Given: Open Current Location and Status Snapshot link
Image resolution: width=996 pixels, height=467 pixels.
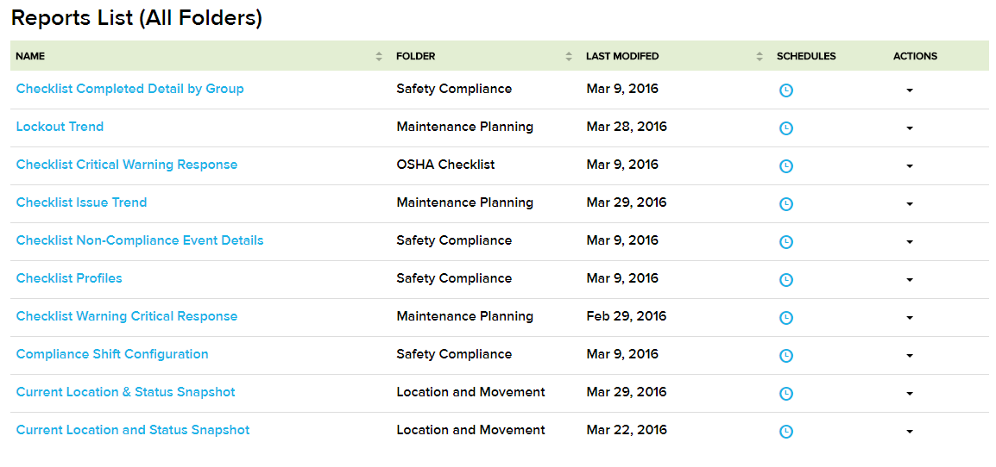Looking at the screenshot, I should point(133,430).
